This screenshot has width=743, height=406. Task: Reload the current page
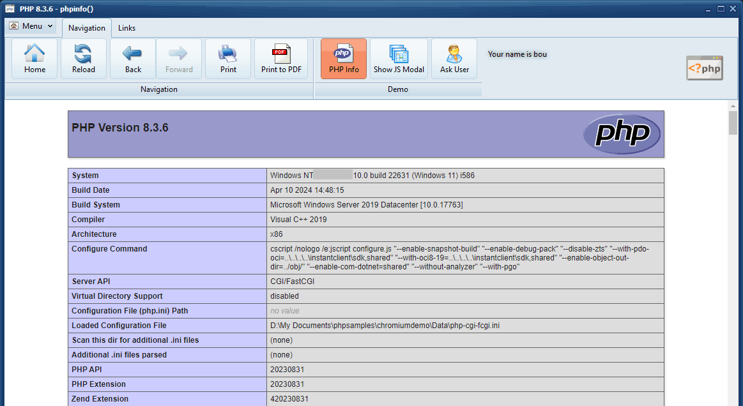83,59
